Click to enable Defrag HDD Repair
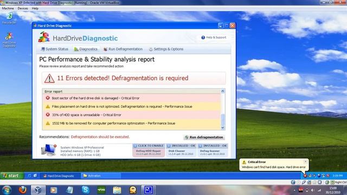Viewport: 347px width, 195px height. point(149,150)
